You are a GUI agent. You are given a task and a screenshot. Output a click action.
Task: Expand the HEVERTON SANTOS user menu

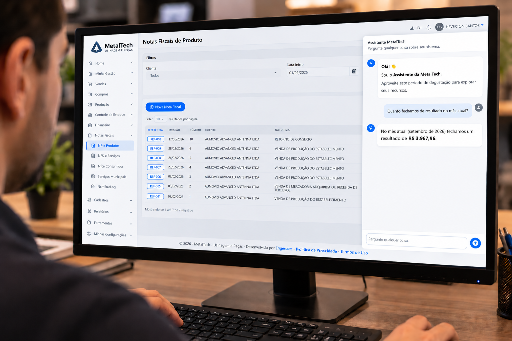pyautogui.click(x=465, y=26)
